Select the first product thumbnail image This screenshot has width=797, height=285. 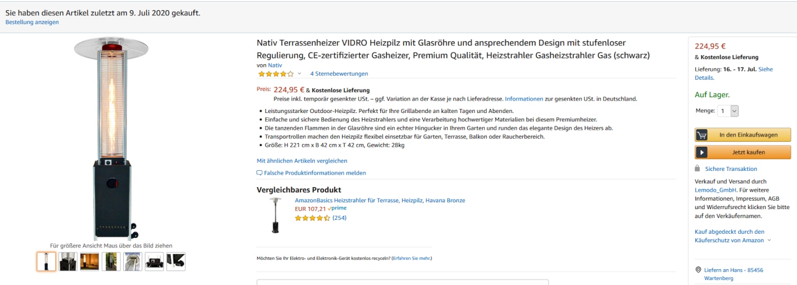pyautogui.click(x=46, y=261)
